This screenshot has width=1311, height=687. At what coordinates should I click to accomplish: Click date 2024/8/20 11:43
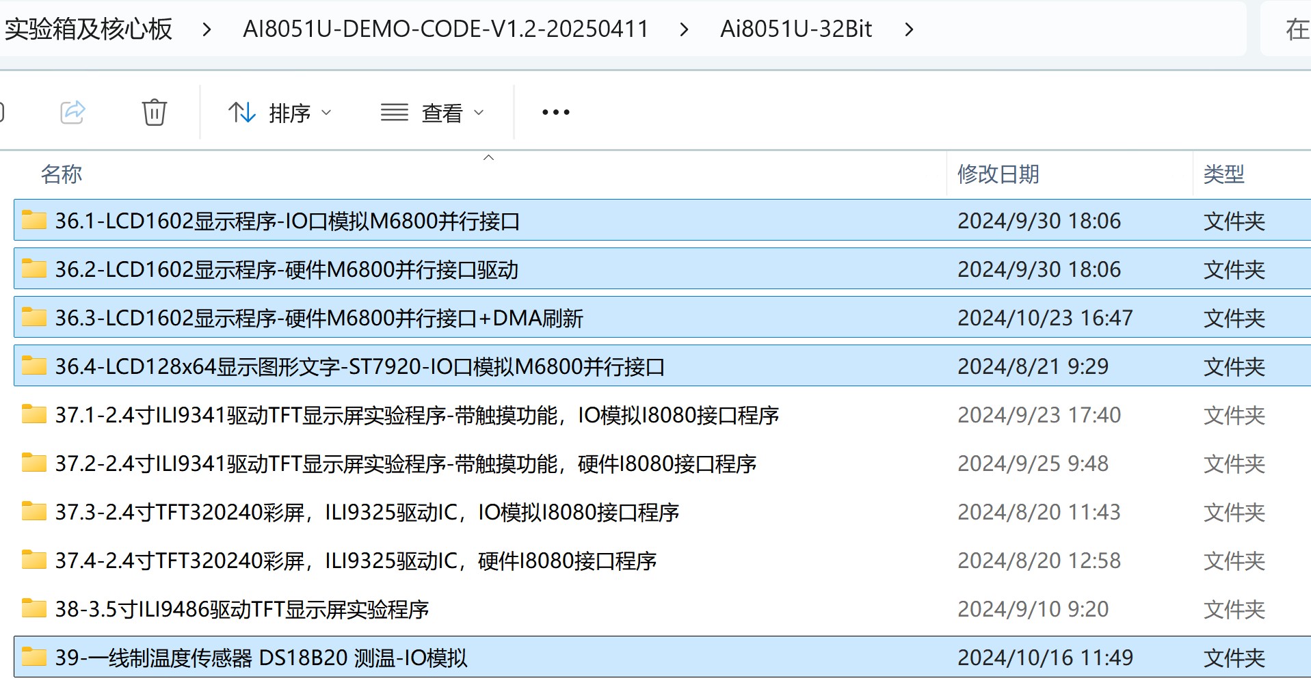[1039, 512]
